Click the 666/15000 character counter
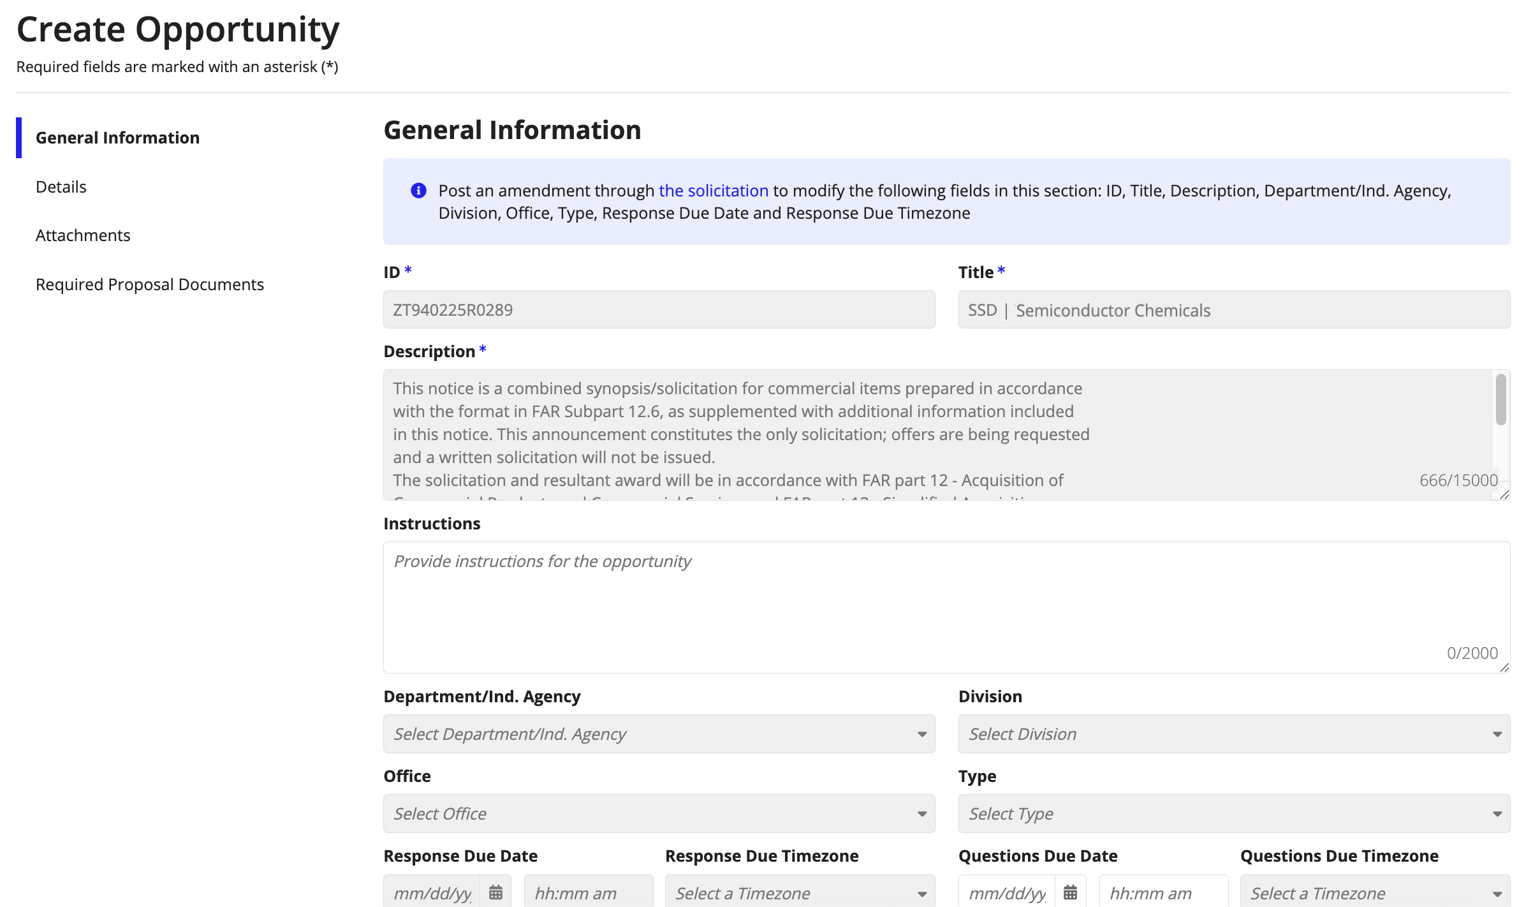This screenshot has height=907, width=1533. pyautogui.click(x=1458, y=480)
